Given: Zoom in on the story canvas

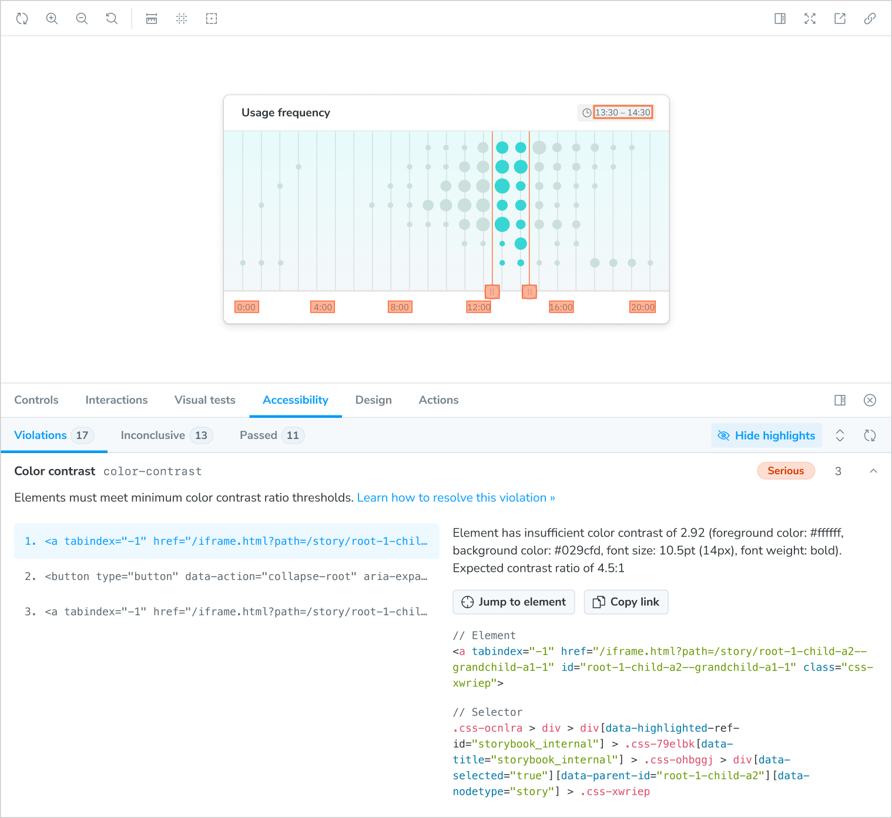Looking at the screenshot, I should 52,18.
